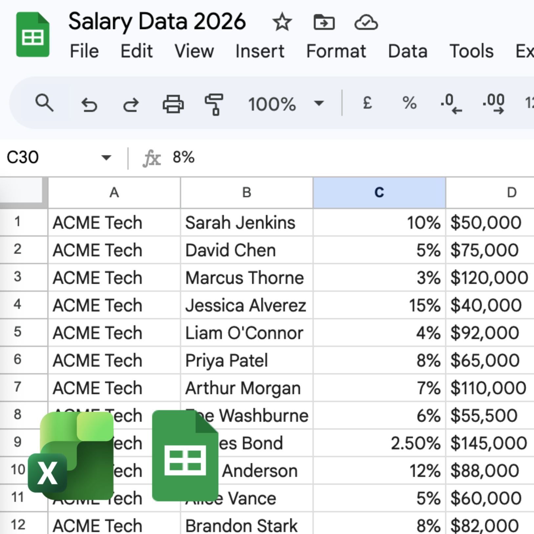Click the undo arrow icon
Screen dimensions: 534x534
point(89,105)
